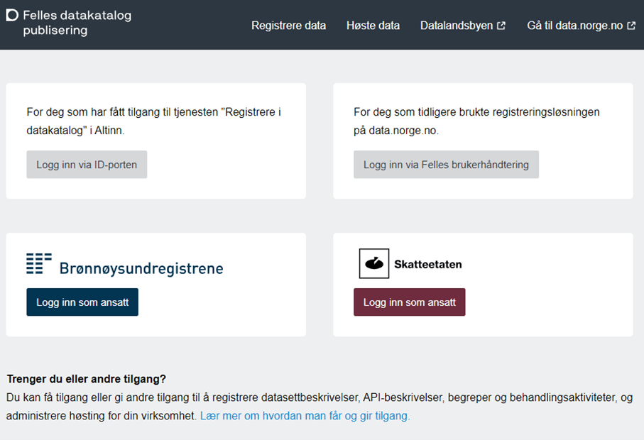Click the text mentioning Registrere i datakatalog i Altinn
This screenshot has height=440, width=644.
click(x=153, y=121)
